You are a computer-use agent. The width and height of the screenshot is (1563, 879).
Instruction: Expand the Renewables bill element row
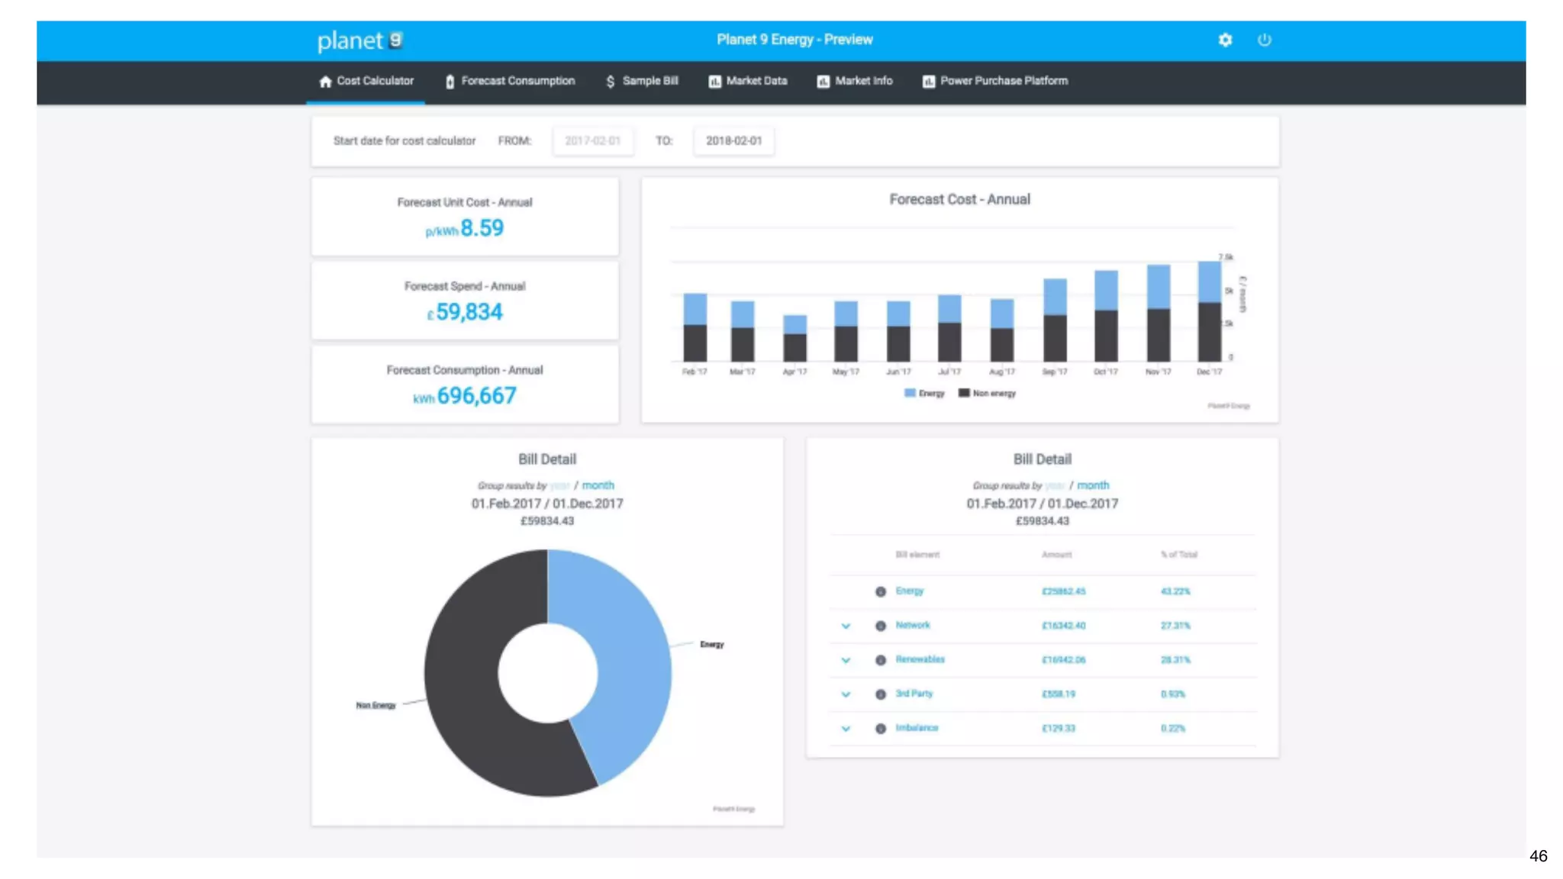tap(846, 660)
